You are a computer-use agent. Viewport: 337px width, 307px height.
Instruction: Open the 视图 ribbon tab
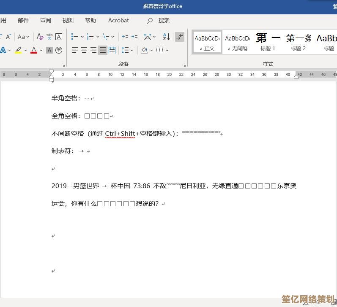pyautogui.click(x=68, y=20)
